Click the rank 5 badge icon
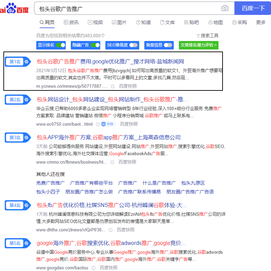The width and height of the screenshot is (271, 271). coord(18,243)
